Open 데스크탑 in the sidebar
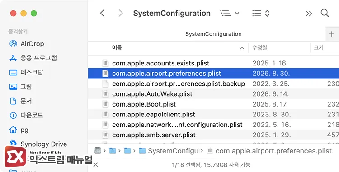 coord(32,72)
